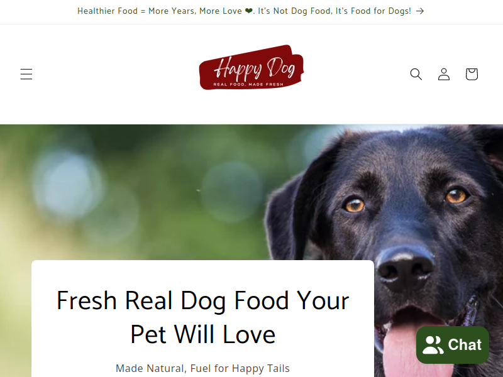The image size is (503, 377).
Task: Click the chat people icon
Action: click(x=433, y=345)
